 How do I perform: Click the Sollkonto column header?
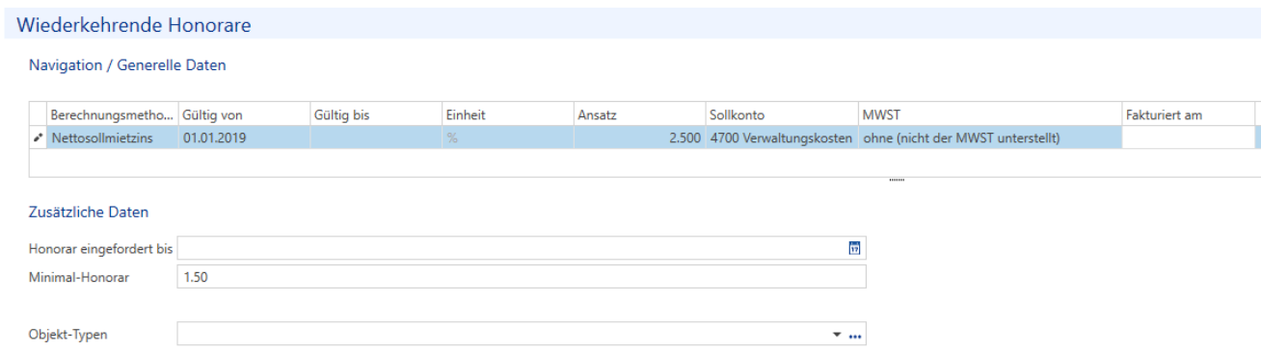(781, 114)
